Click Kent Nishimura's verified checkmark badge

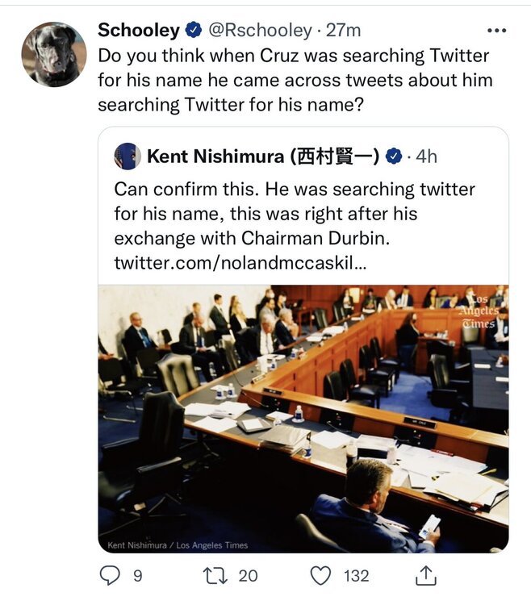394,156
